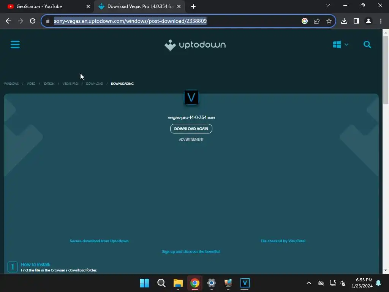Open the VEGAS PRO breadcrumb link
This screenshot has height=292, width=389.
[x=70, y=84]
